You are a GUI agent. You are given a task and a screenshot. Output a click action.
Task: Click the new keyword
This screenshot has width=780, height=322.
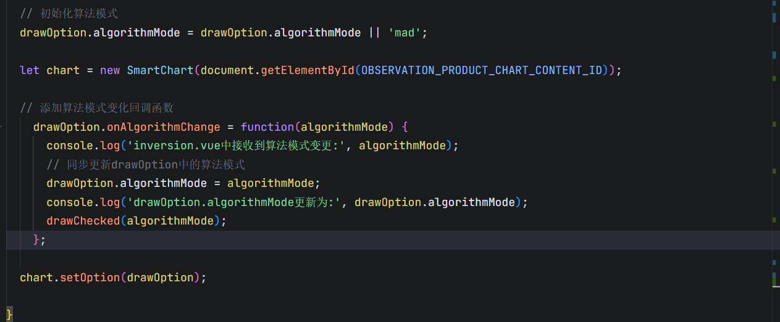[110, 70]
